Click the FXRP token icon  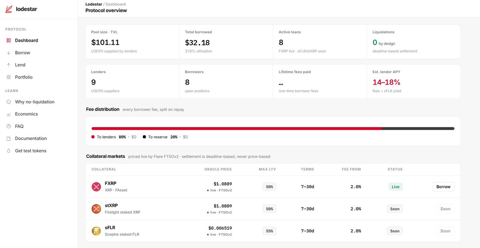tap(96, 187)
